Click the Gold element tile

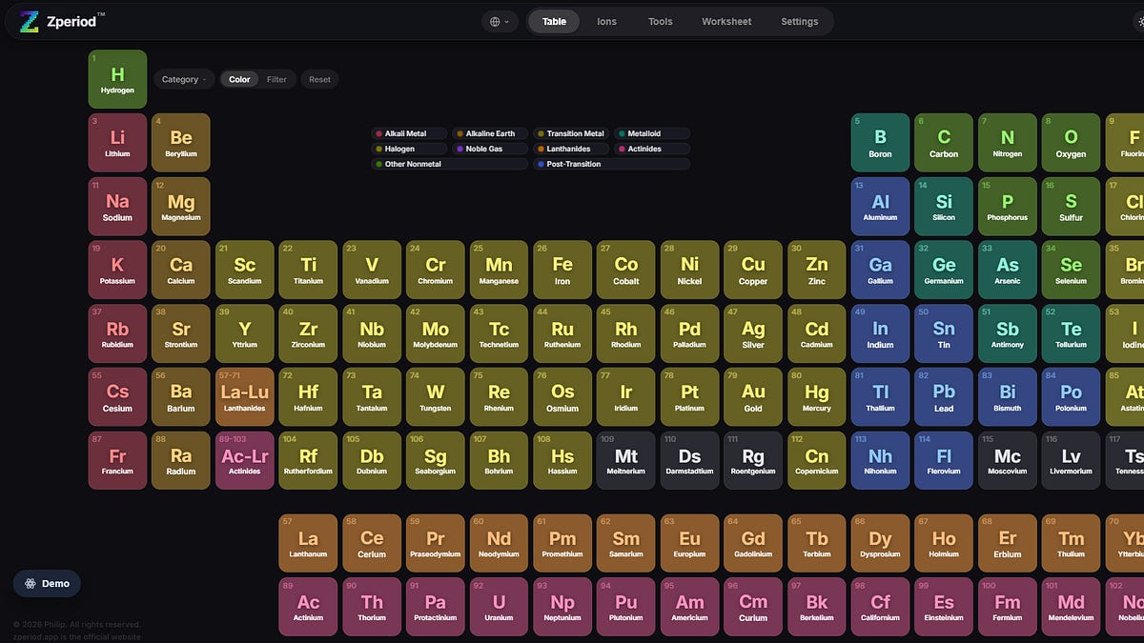pyautogui.click(x=753, y=397)
